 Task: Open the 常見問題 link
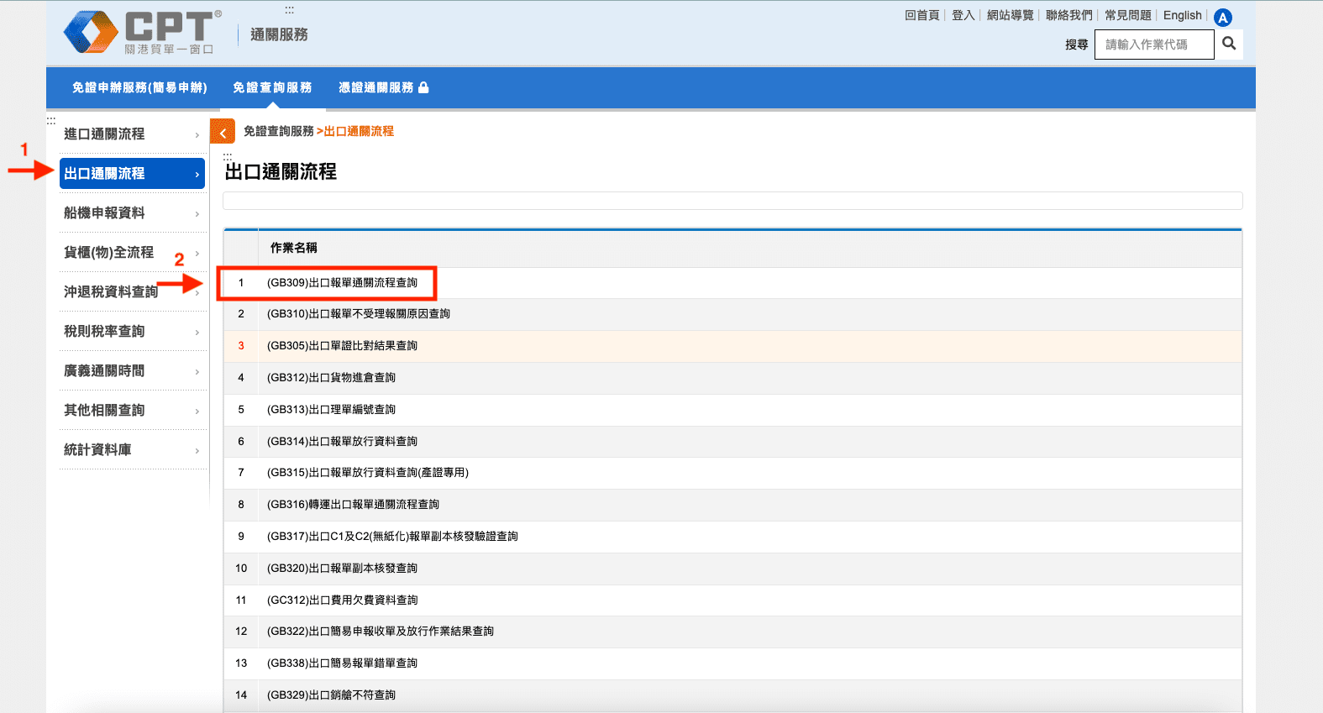coord(1127,15)
